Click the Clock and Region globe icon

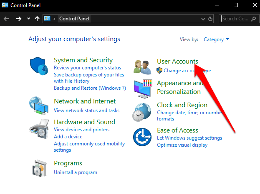[142, 111]
